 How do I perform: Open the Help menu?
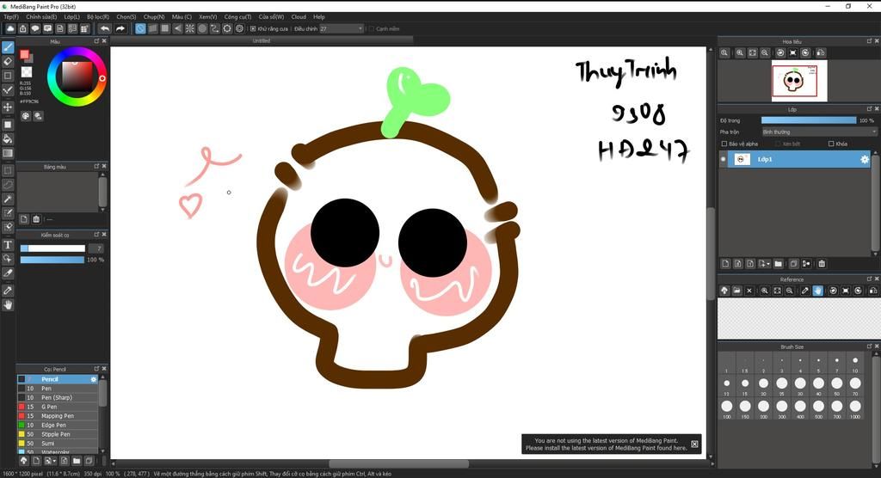point(319,17)
